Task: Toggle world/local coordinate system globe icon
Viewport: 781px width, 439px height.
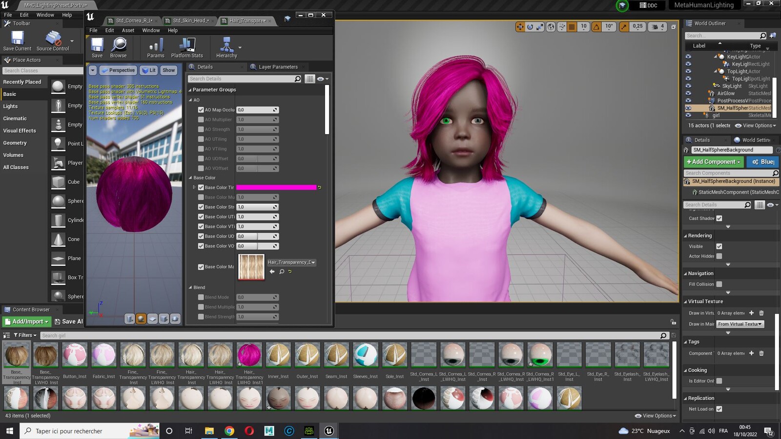Action: click(551, 27)
